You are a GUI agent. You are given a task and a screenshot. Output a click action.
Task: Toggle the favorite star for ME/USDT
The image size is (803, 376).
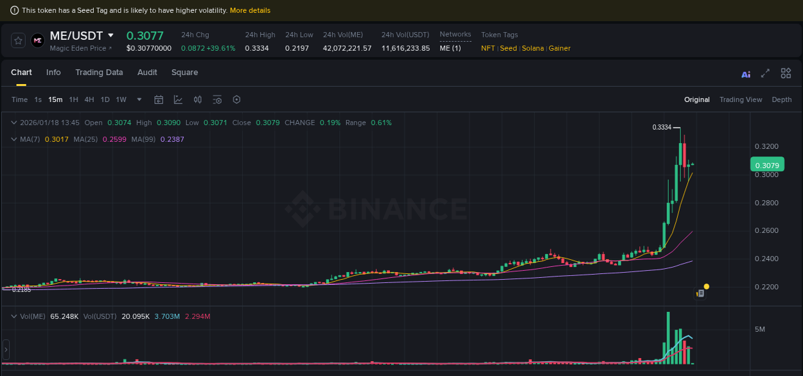click(x=17, y=40)
